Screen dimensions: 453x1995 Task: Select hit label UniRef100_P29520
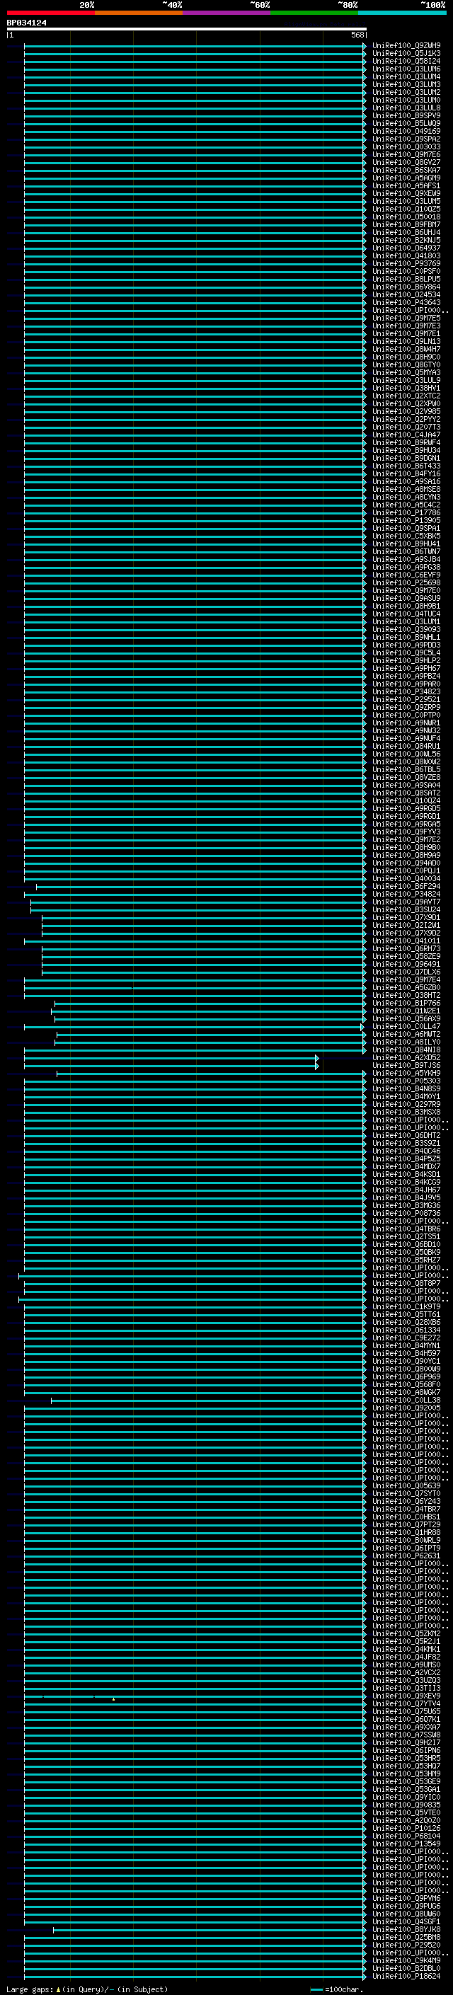406,1945
